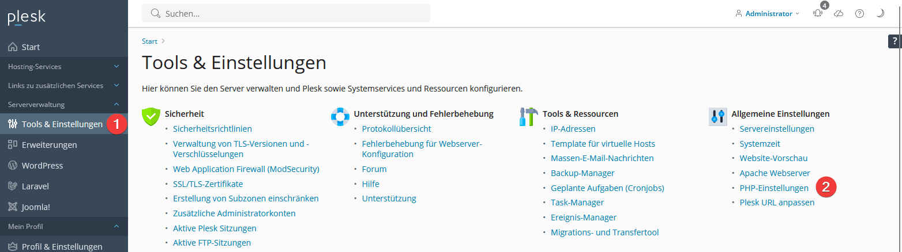Image resolution: width=902 pixels, height=252 pixels.
Task: Select Start in the sidebar
Action: click(64, 47)
